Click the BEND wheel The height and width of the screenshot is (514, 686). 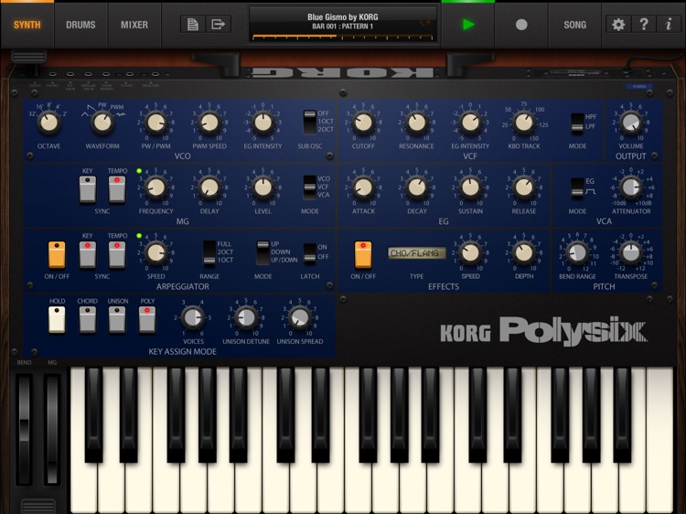coord(24,428)
